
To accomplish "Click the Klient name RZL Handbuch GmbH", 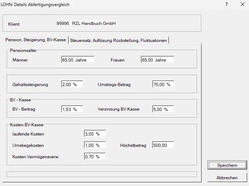I will (x=94, y=23).
